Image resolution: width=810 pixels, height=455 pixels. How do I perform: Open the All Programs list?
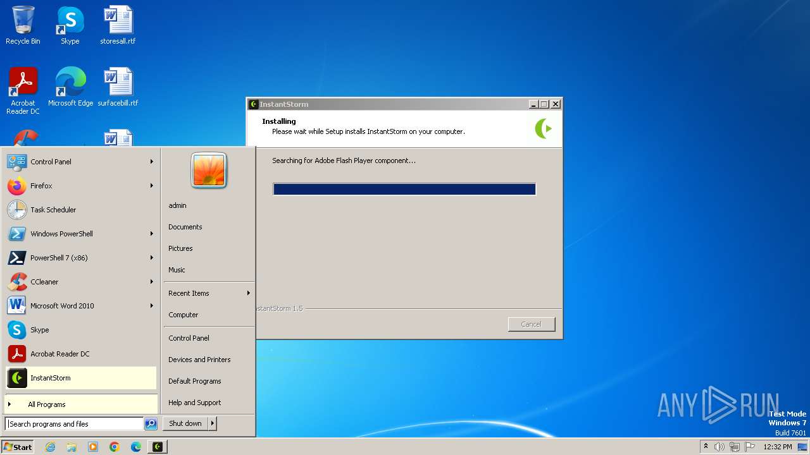click(x=80, y=404)
